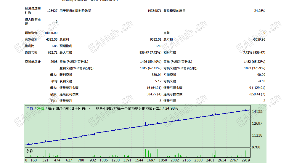Click the 168 x-axis tick label

[x=33, y=160]
